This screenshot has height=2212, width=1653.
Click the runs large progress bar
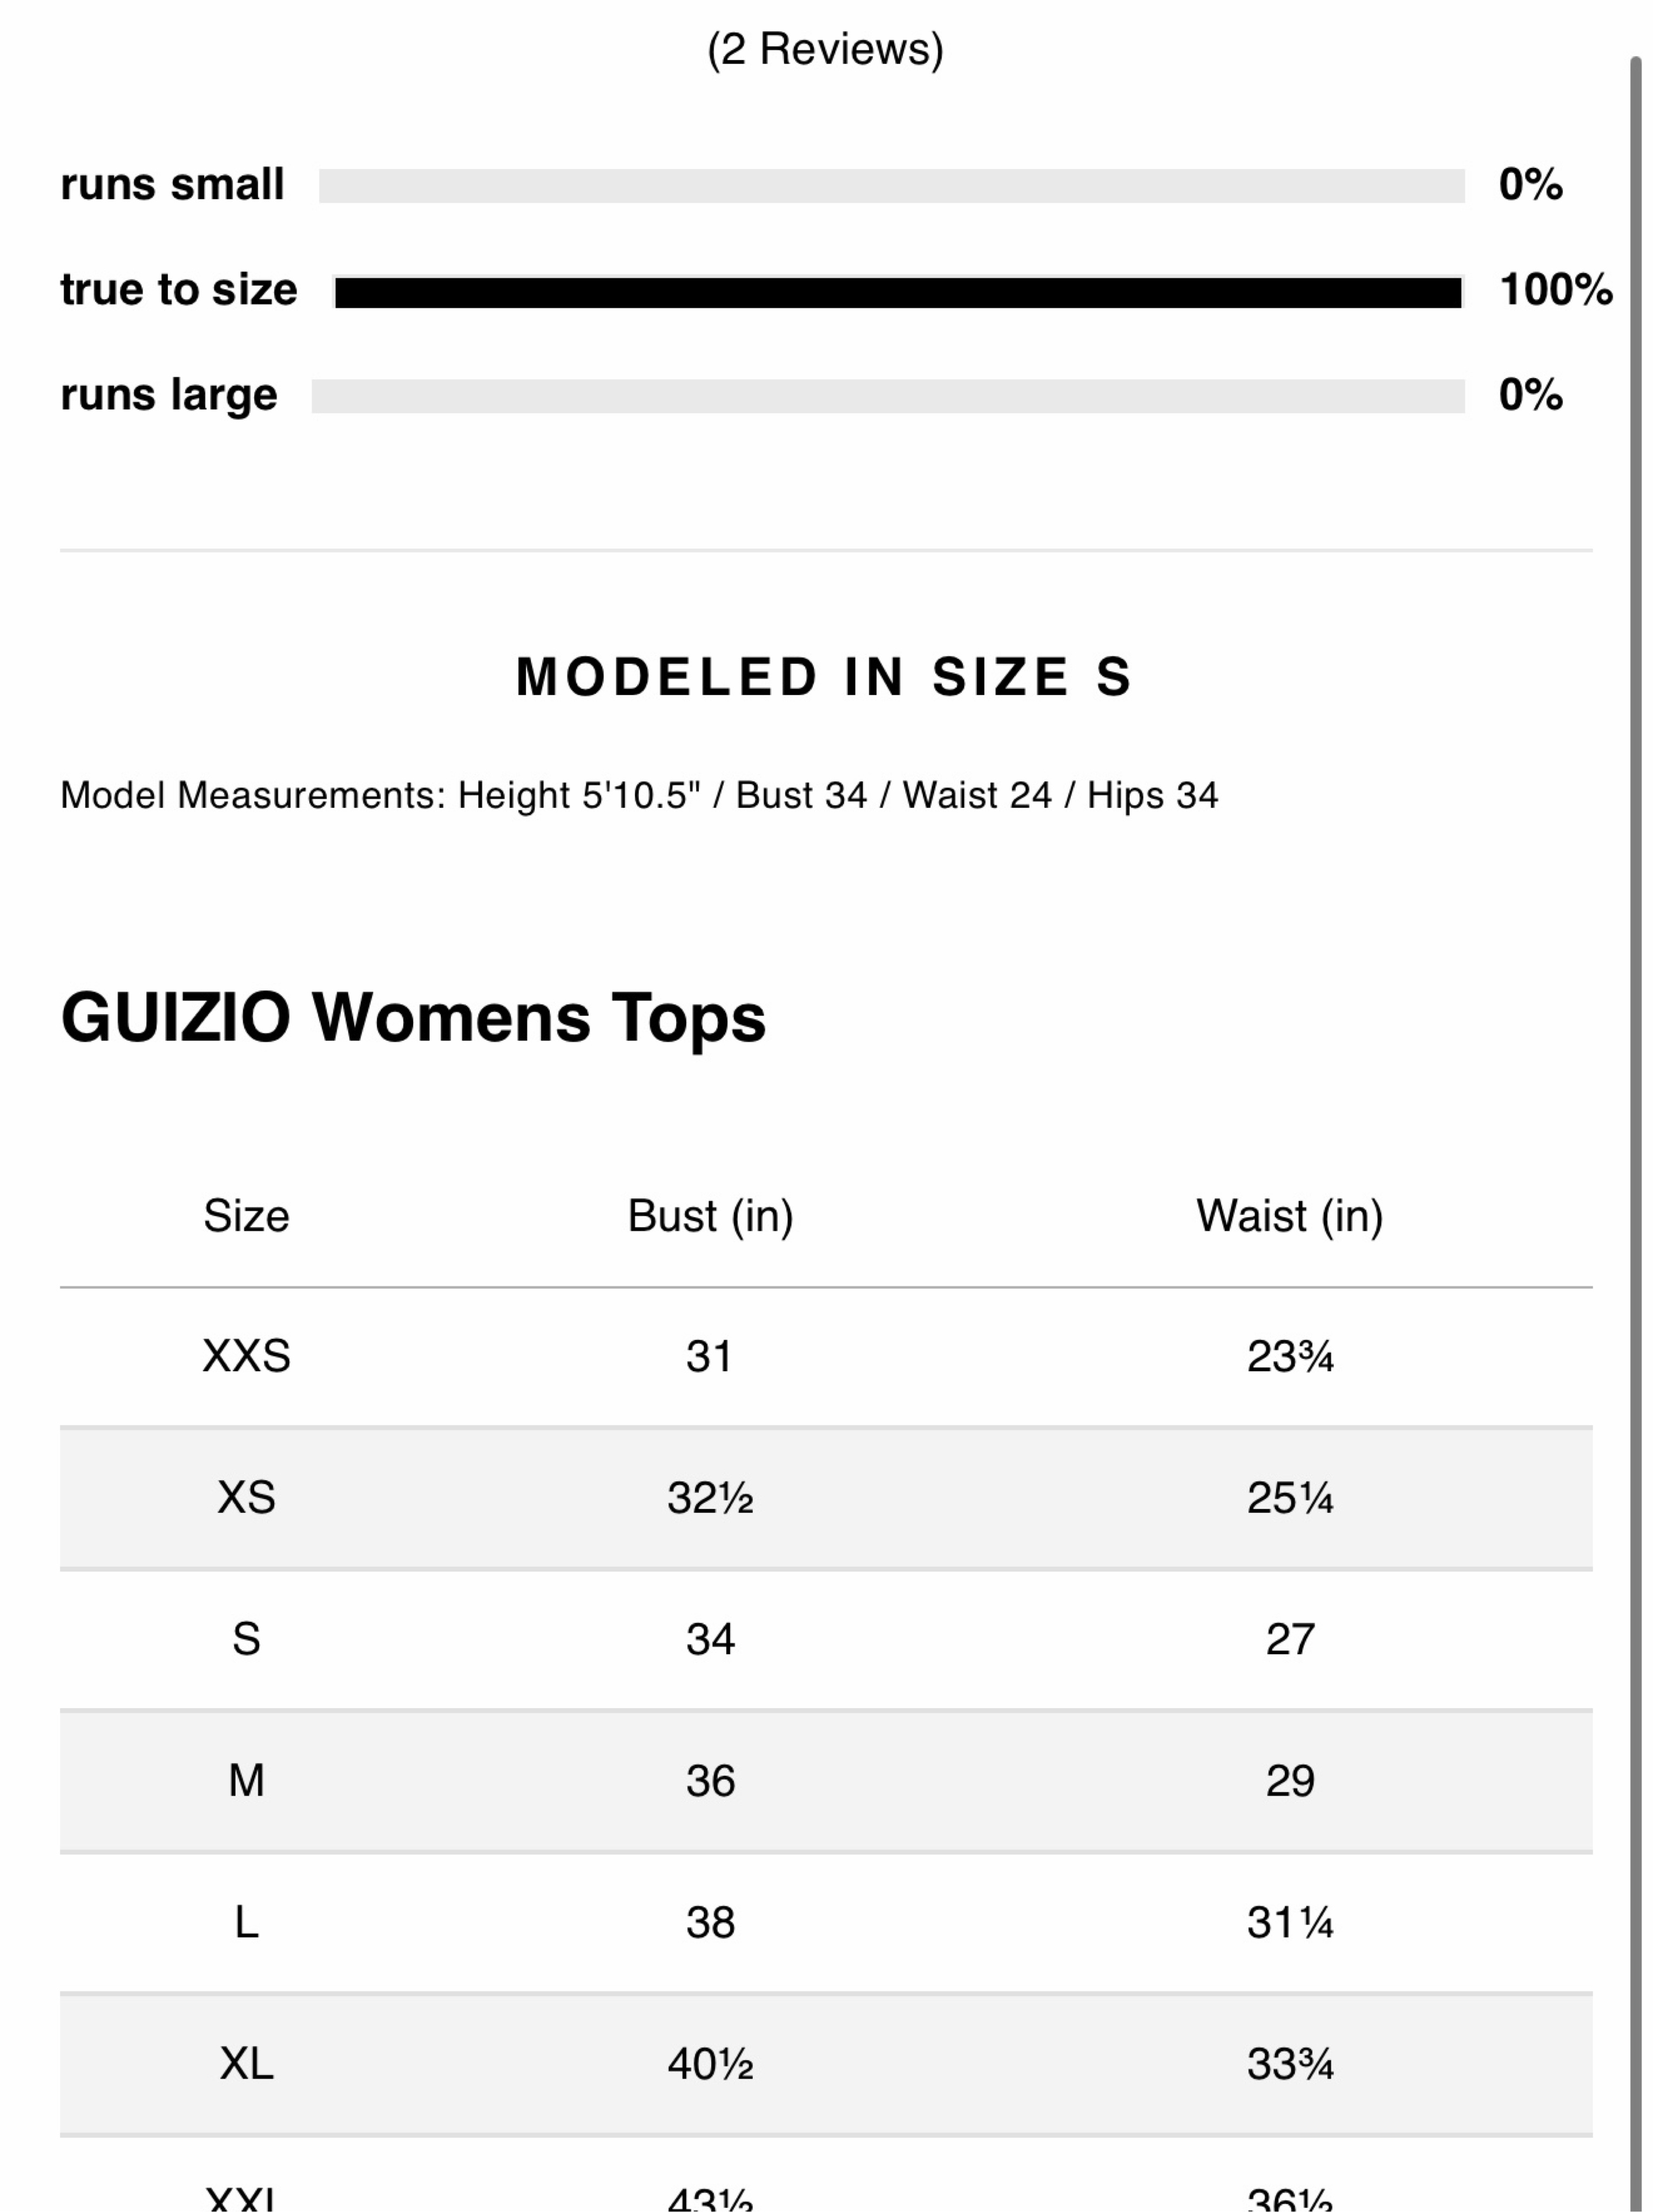(888, 396)
